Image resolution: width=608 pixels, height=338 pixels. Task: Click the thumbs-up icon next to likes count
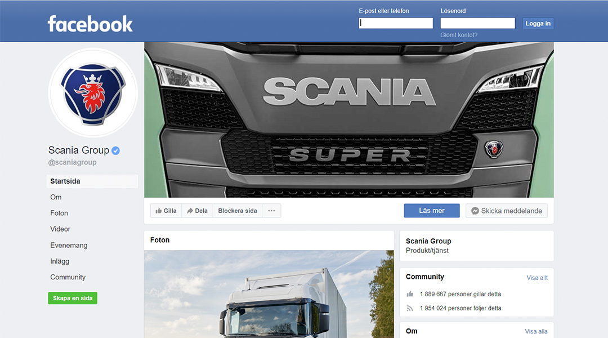(410, 294)
